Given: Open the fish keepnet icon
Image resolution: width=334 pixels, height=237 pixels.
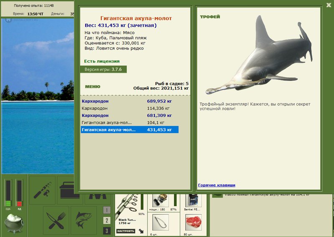Looking at the screenshot, I should (x=84, y=220).
